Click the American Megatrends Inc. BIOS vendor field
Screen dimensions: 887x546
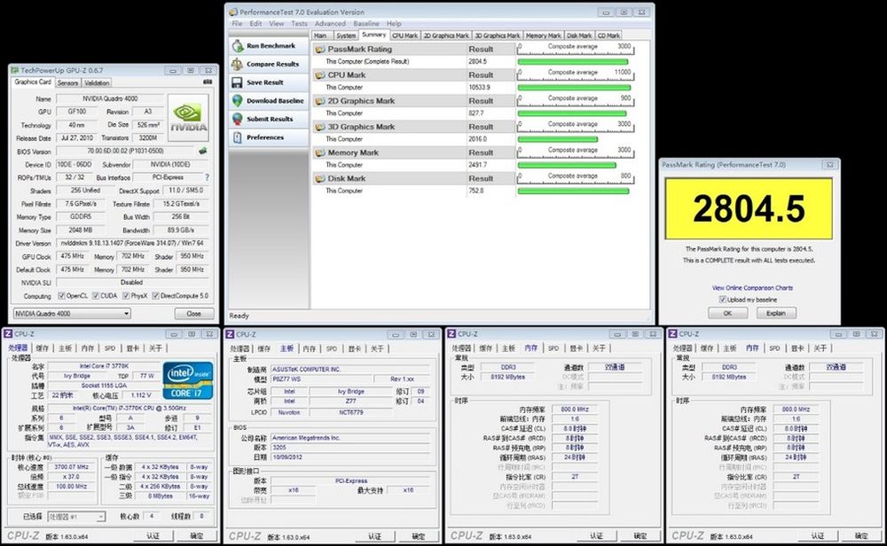[350, 438]
